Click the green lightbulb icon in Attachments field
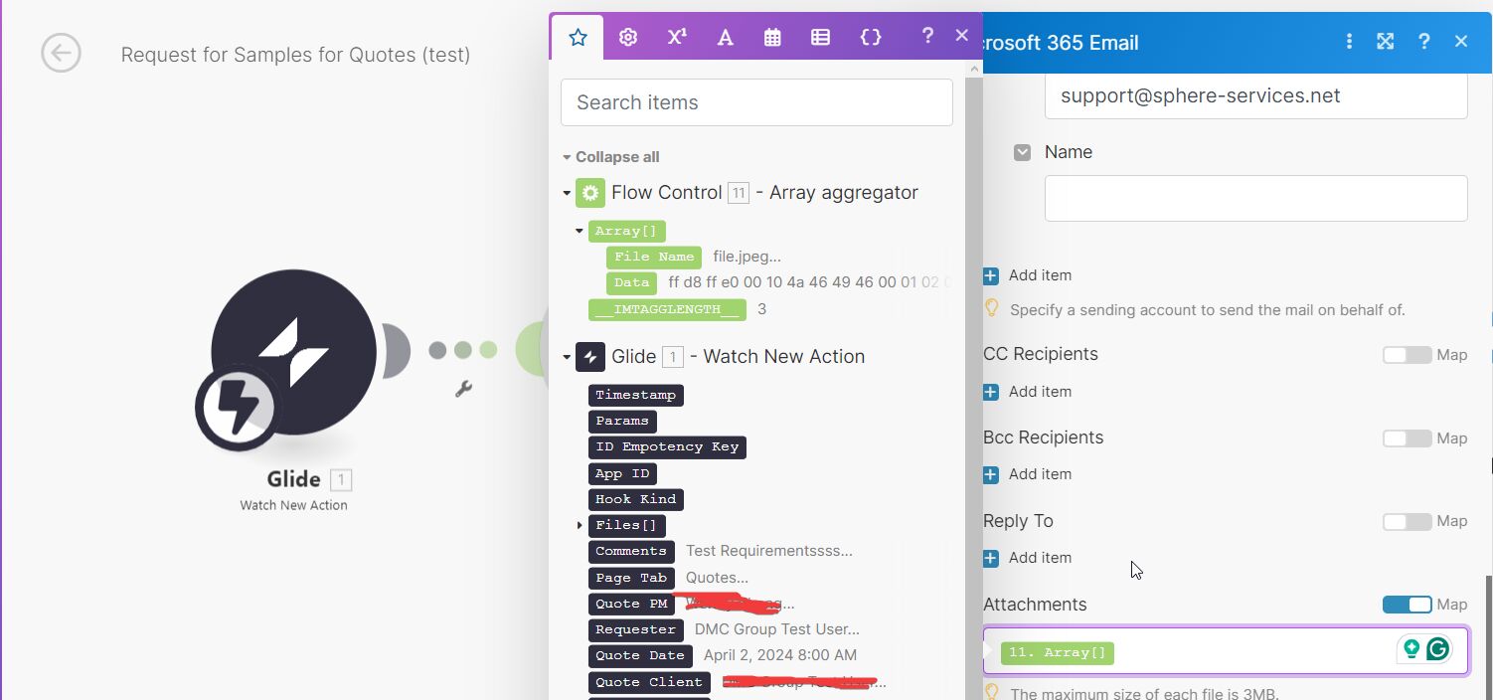 pyautogui.click(x=1410, y=649)
